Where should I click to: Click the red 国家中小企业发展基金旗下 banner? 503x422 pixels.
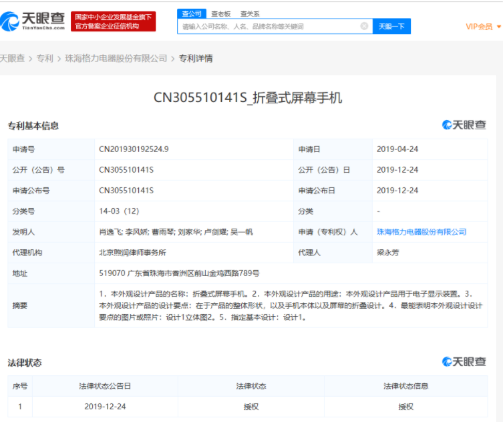114,21
